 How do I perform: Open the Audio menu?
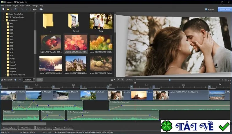tap(22, 6)
